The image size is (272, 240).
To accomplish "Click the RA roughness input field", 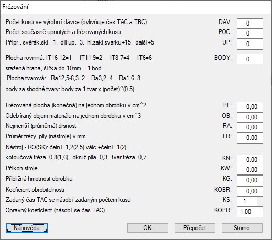I will (250, 127).
